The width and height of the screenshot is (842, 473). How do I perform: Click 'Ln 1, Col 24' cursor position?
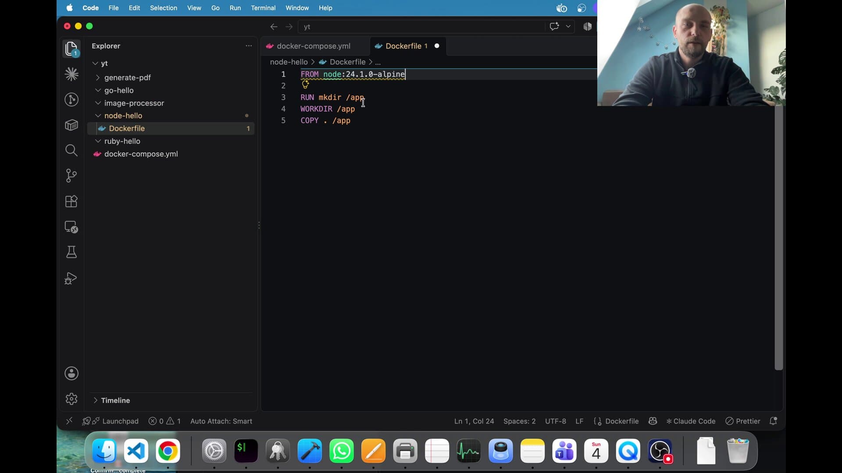coord(474,421)
